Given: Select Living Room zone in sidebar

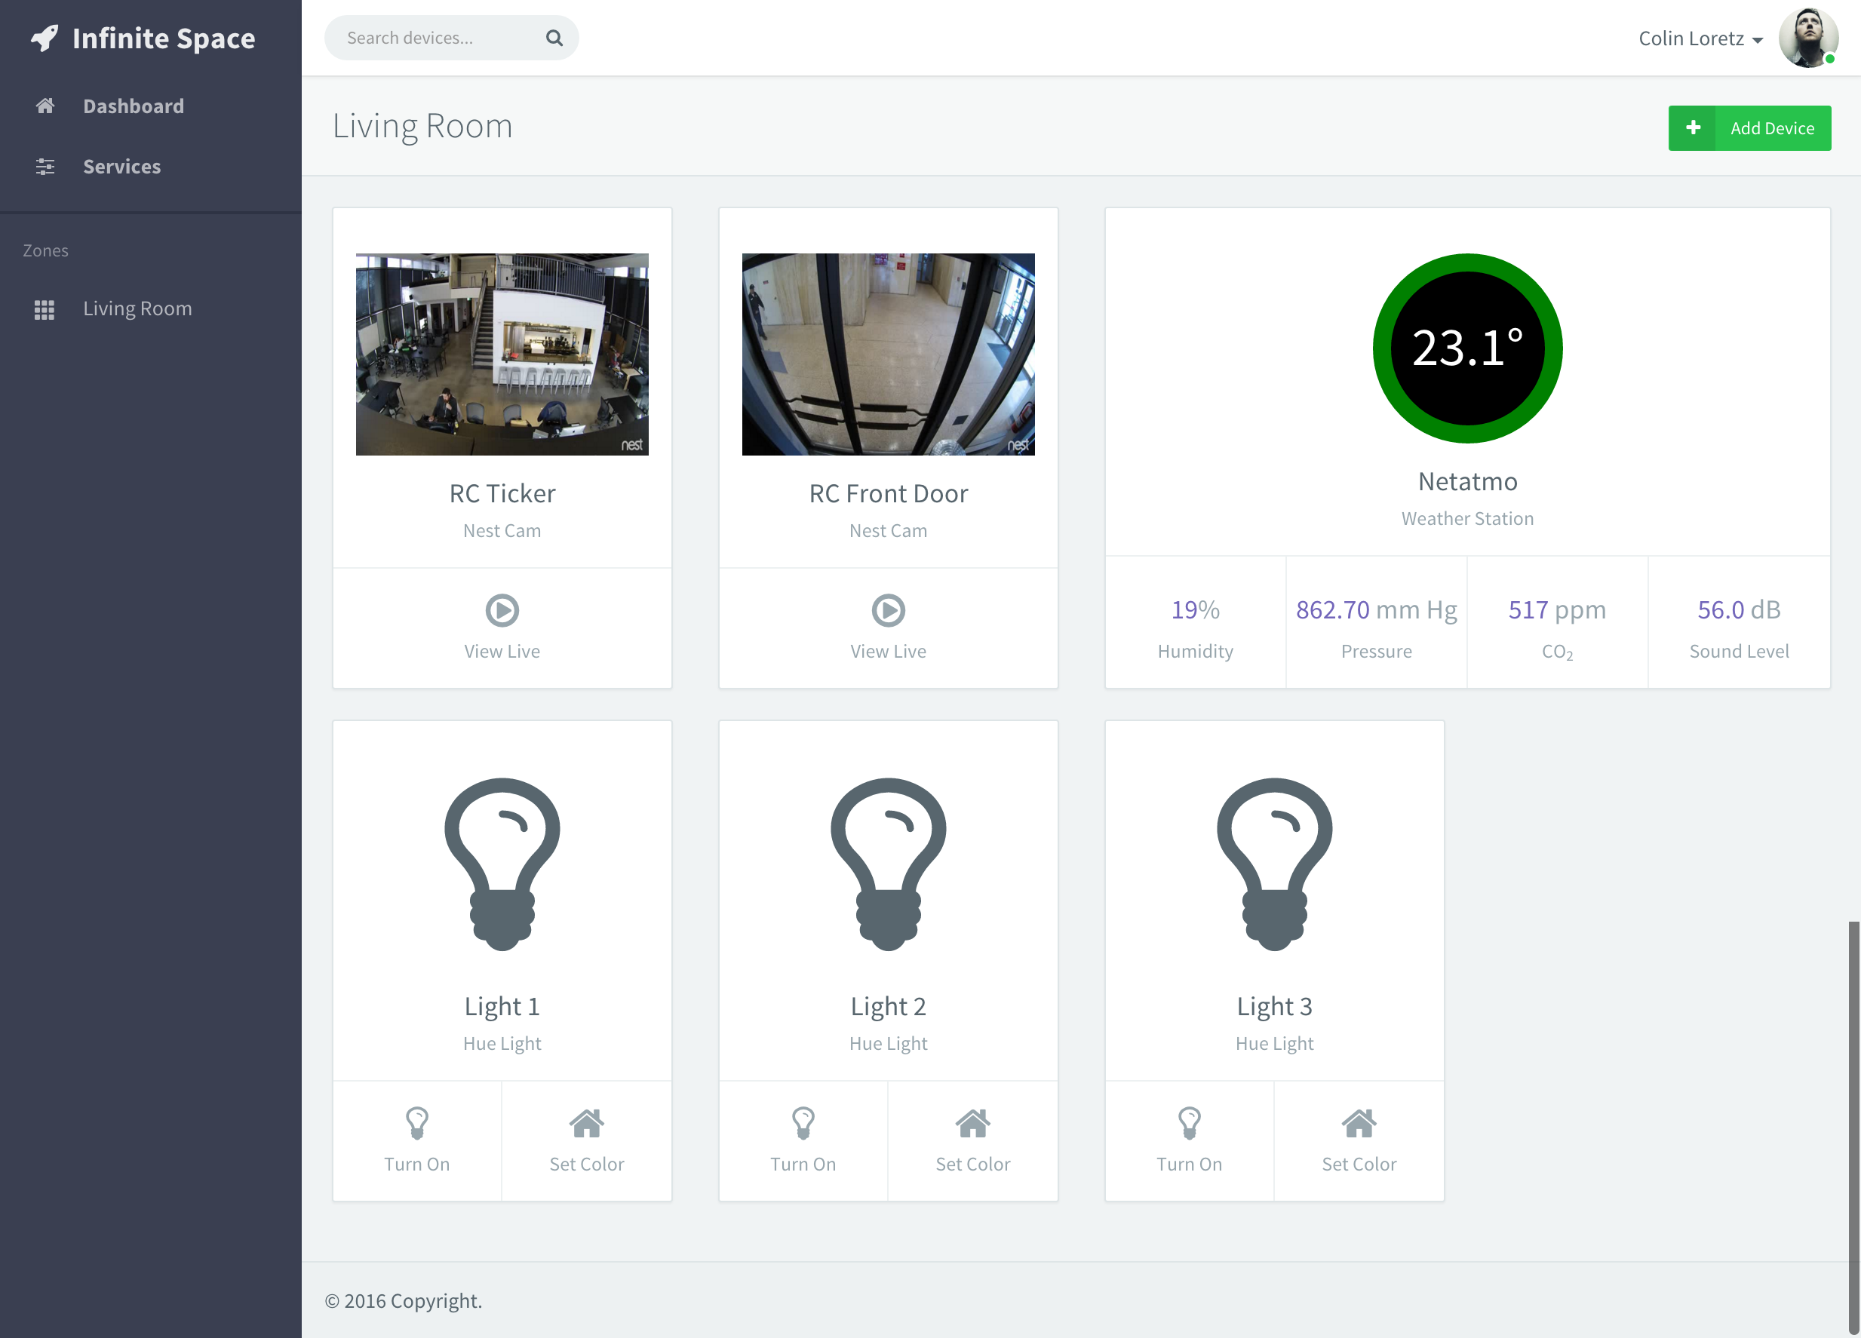Looking at the screenshot, I should coord(137,308).
